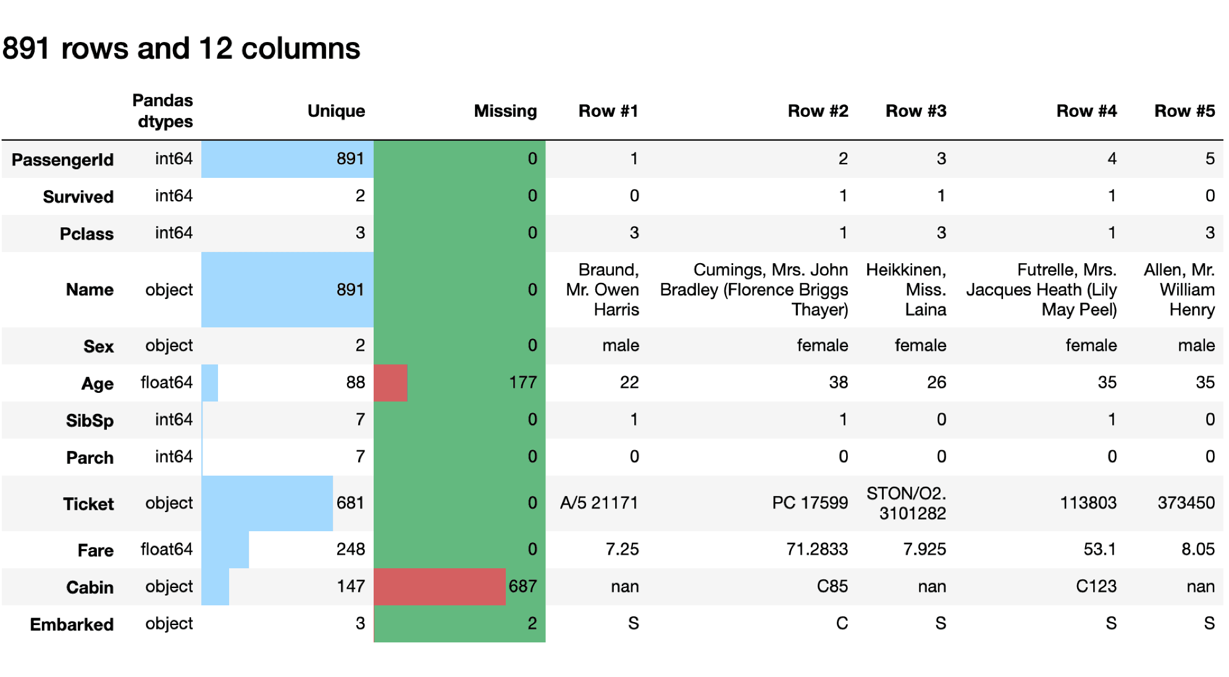Select the Embarked row label
The width and height of the screenshot is (1229, 677).
pos(72,624)
